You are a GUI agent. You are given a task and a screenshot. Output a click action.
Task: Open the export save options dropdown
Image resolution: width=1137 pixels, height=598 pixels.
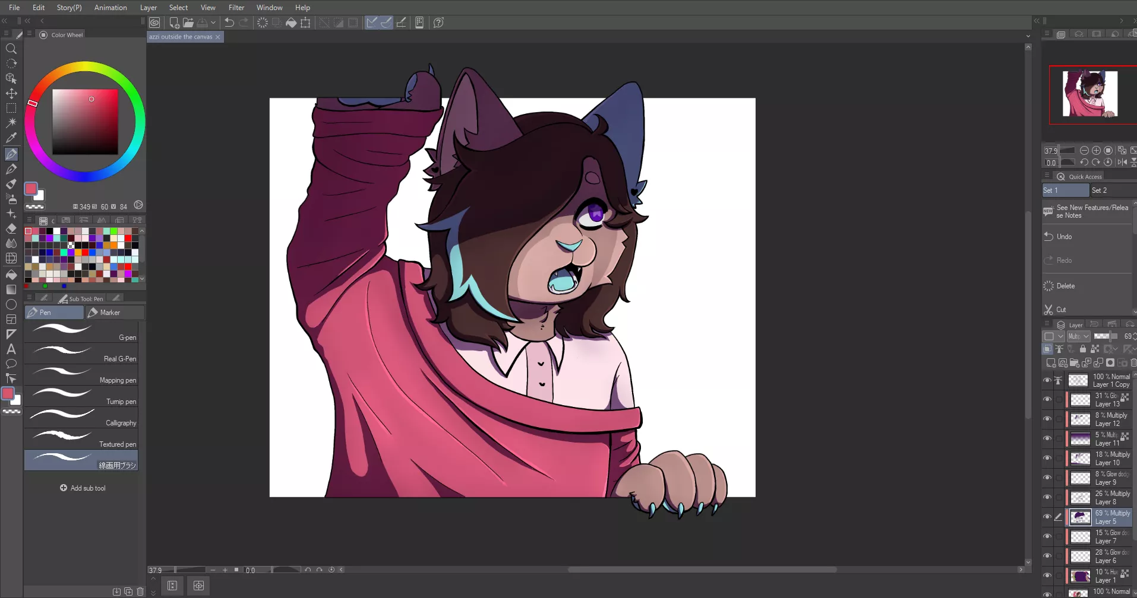214,22
